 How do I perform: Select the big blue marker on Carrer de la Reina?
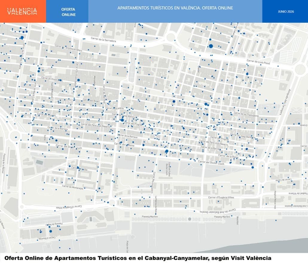point(167,151)
